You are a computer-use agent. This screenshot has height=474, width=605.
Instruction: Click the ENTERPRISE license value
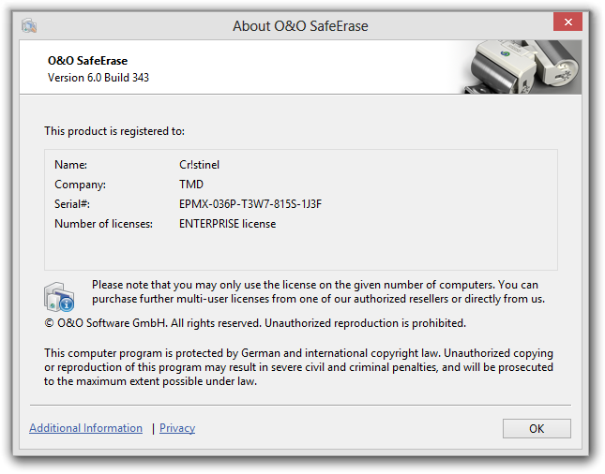(227, 224)
